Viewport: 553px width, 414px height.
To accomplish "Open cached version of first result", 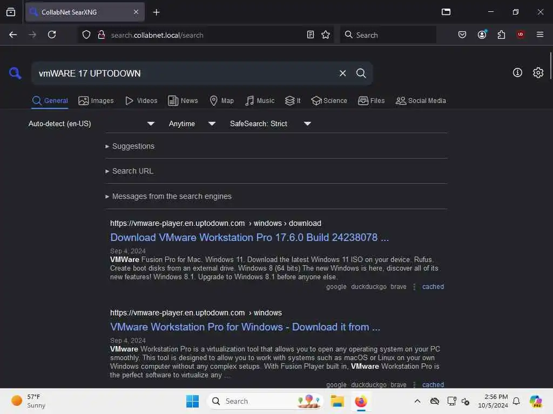I will 433,287.
